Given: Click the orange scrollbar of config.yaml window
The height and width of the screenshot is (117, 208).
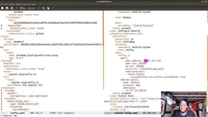Looking at the screenshot, I should click(103, 50).
